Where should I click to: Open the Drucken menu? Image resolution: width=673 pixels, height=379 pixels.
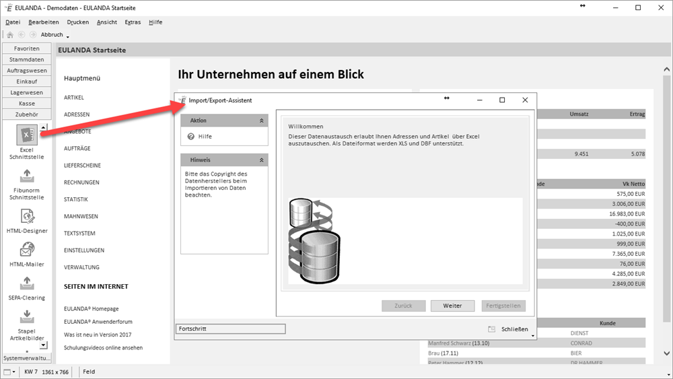point(77,22)
